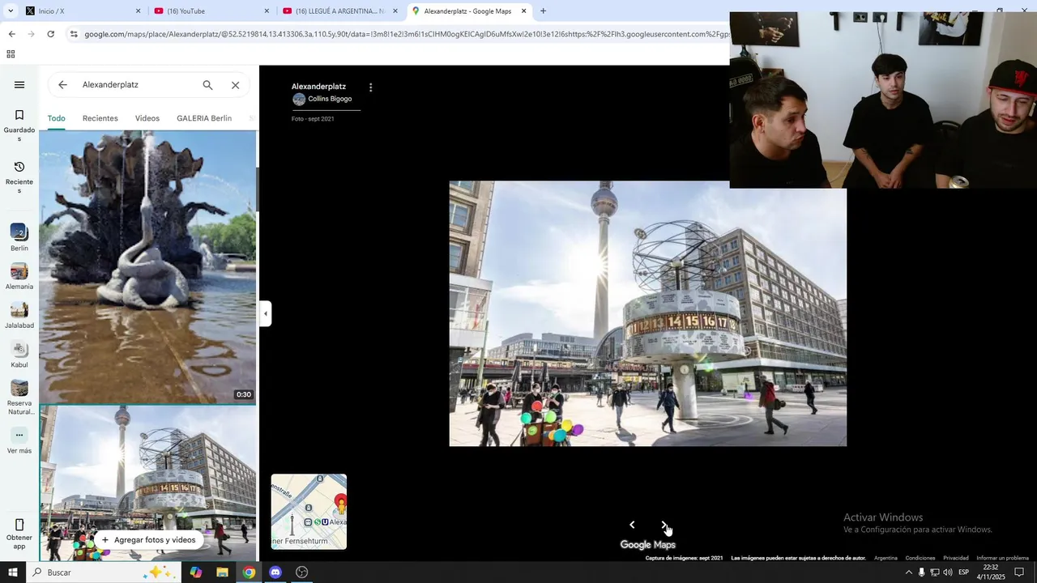The image size is (1037, 583).
Task: Open the notifications center icon
Action: click(1020, 572)
